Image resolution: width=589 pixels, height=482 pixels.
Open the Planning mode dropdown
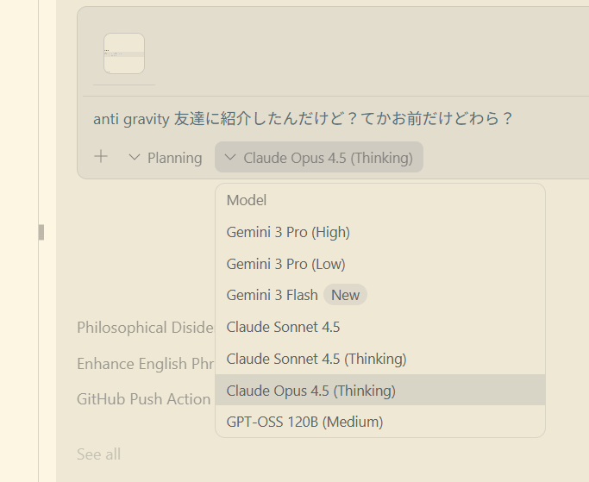click(166, 158)
